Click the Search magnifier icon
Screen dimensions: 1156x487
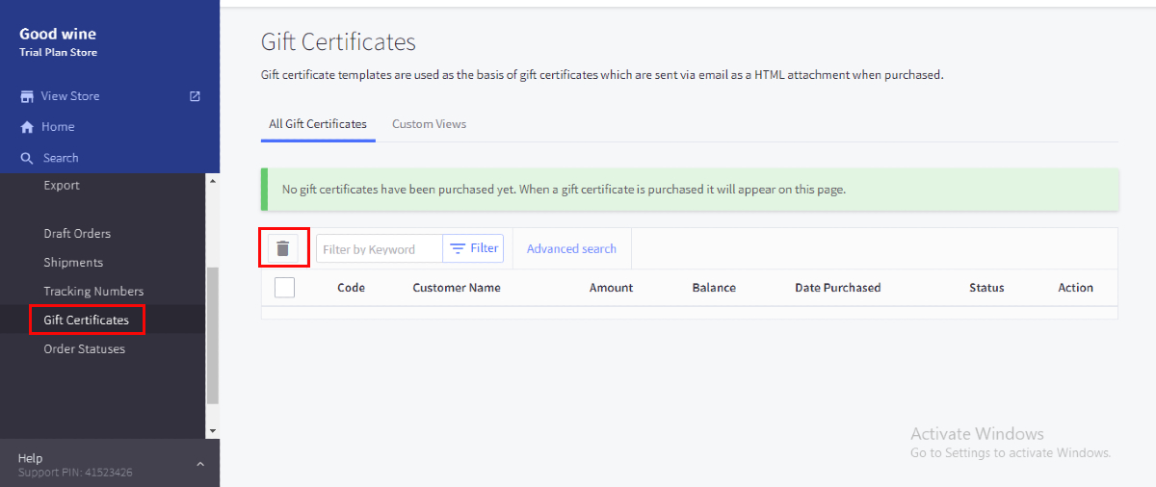(x=27, y=158)
